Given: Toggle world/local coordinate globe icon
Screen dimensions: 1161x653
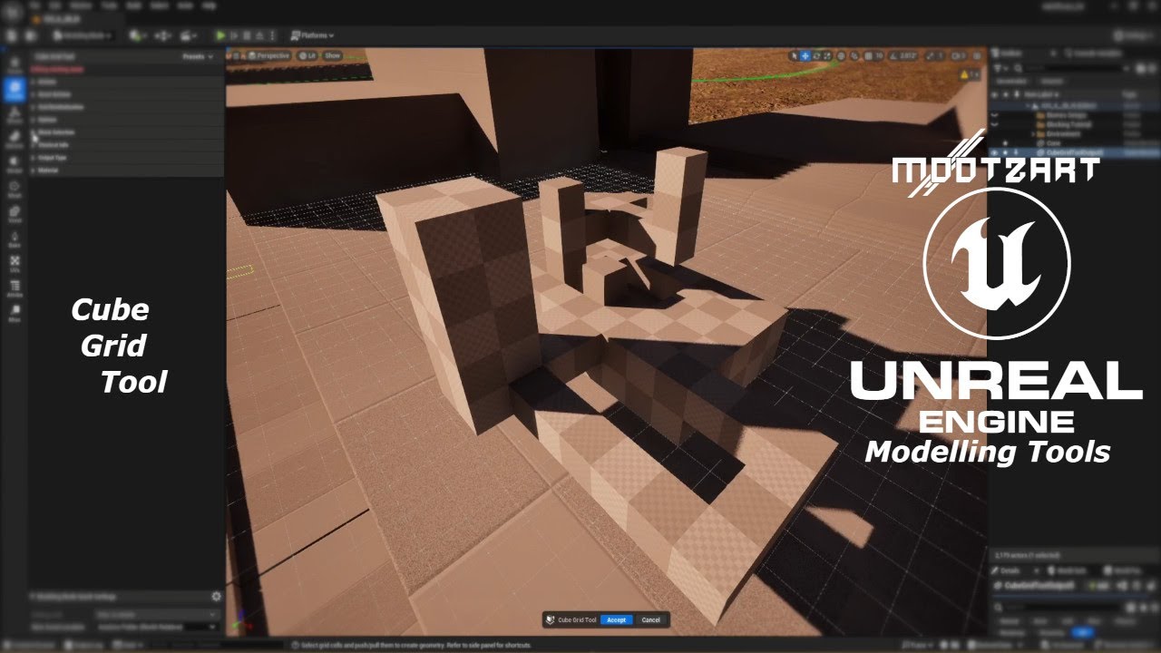Looking at the screenshot, I should tap(841, 56).
